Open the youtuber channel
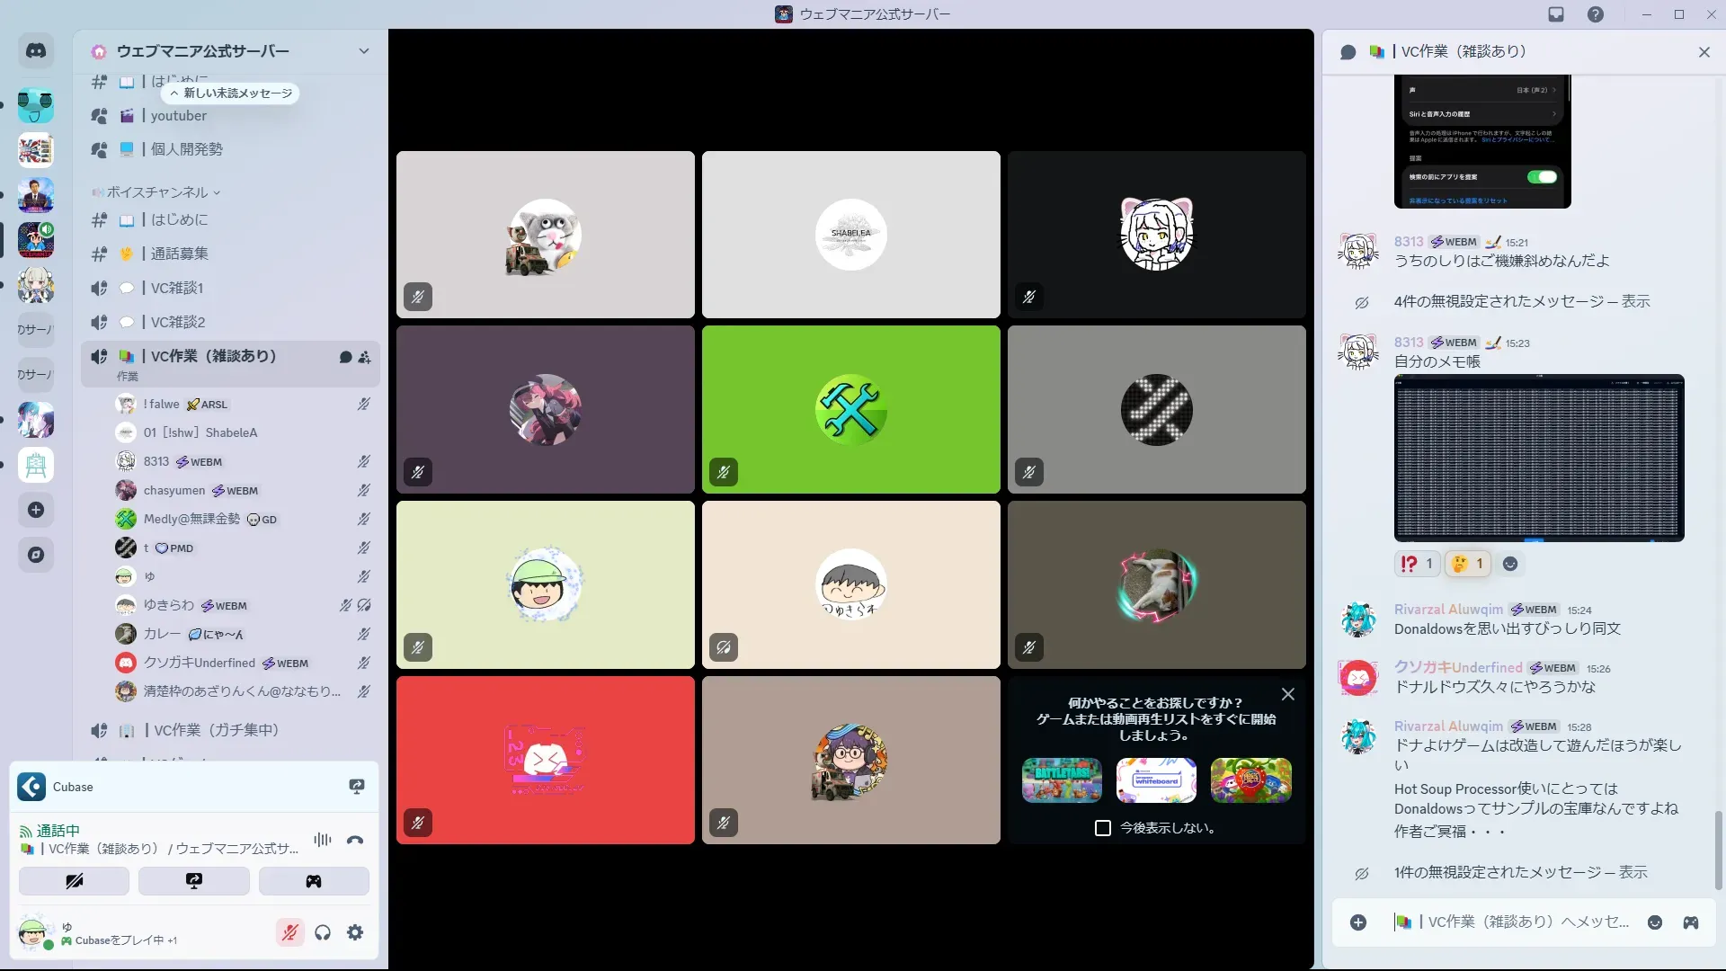This screenshot has height=971, width=1726. 178,116
